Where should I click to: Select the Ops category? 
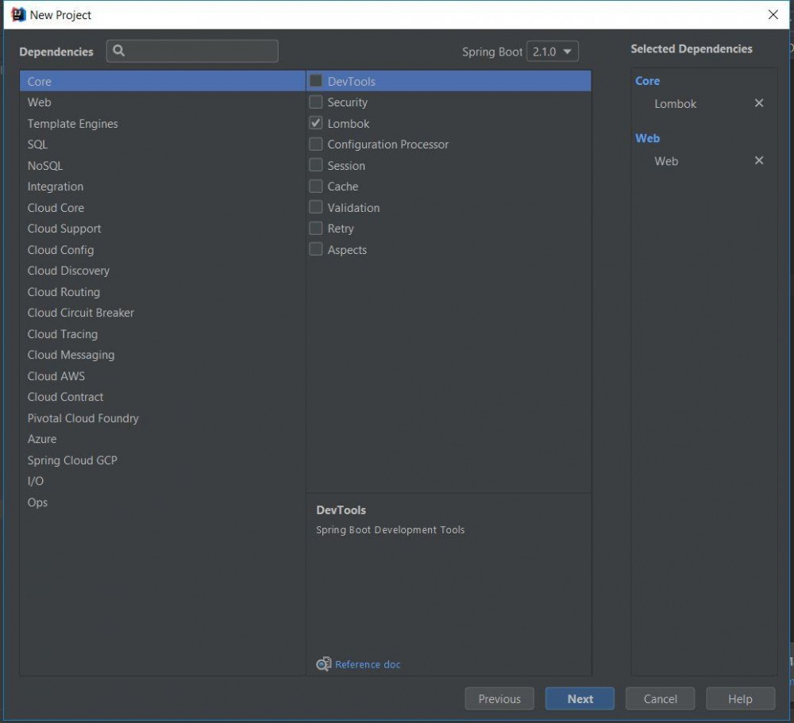[37, 502]
